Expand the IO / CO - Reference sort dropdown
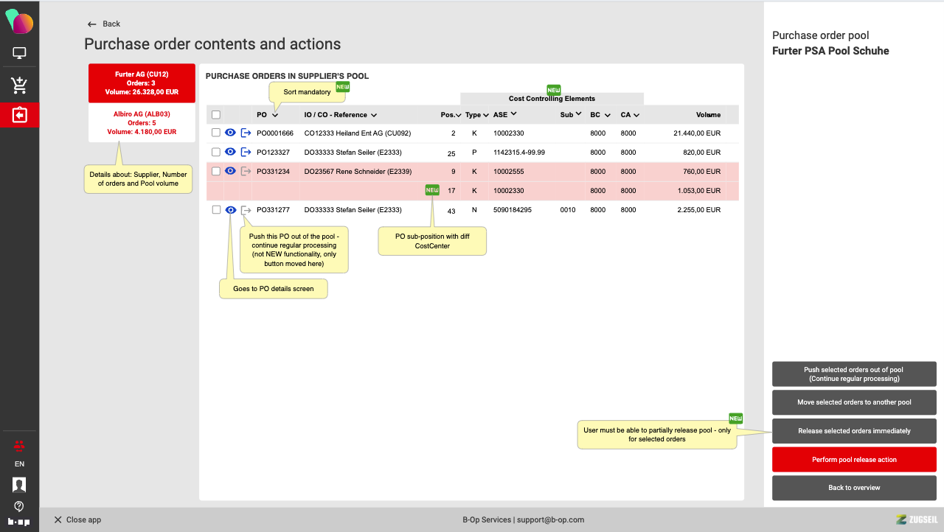The width and height of the screenshot is (944, 532). (x=374, y=115)
